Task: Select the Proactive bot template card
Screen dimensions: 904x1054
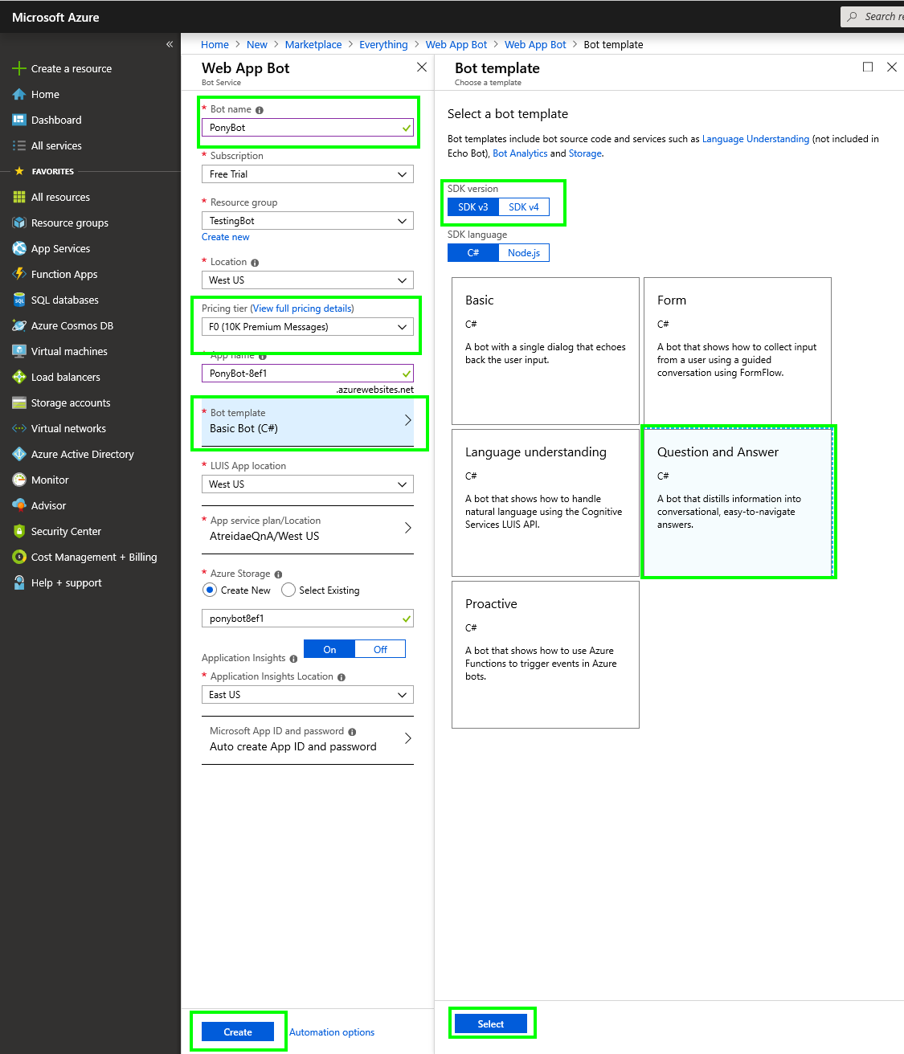Action: (x=546, y=655)
